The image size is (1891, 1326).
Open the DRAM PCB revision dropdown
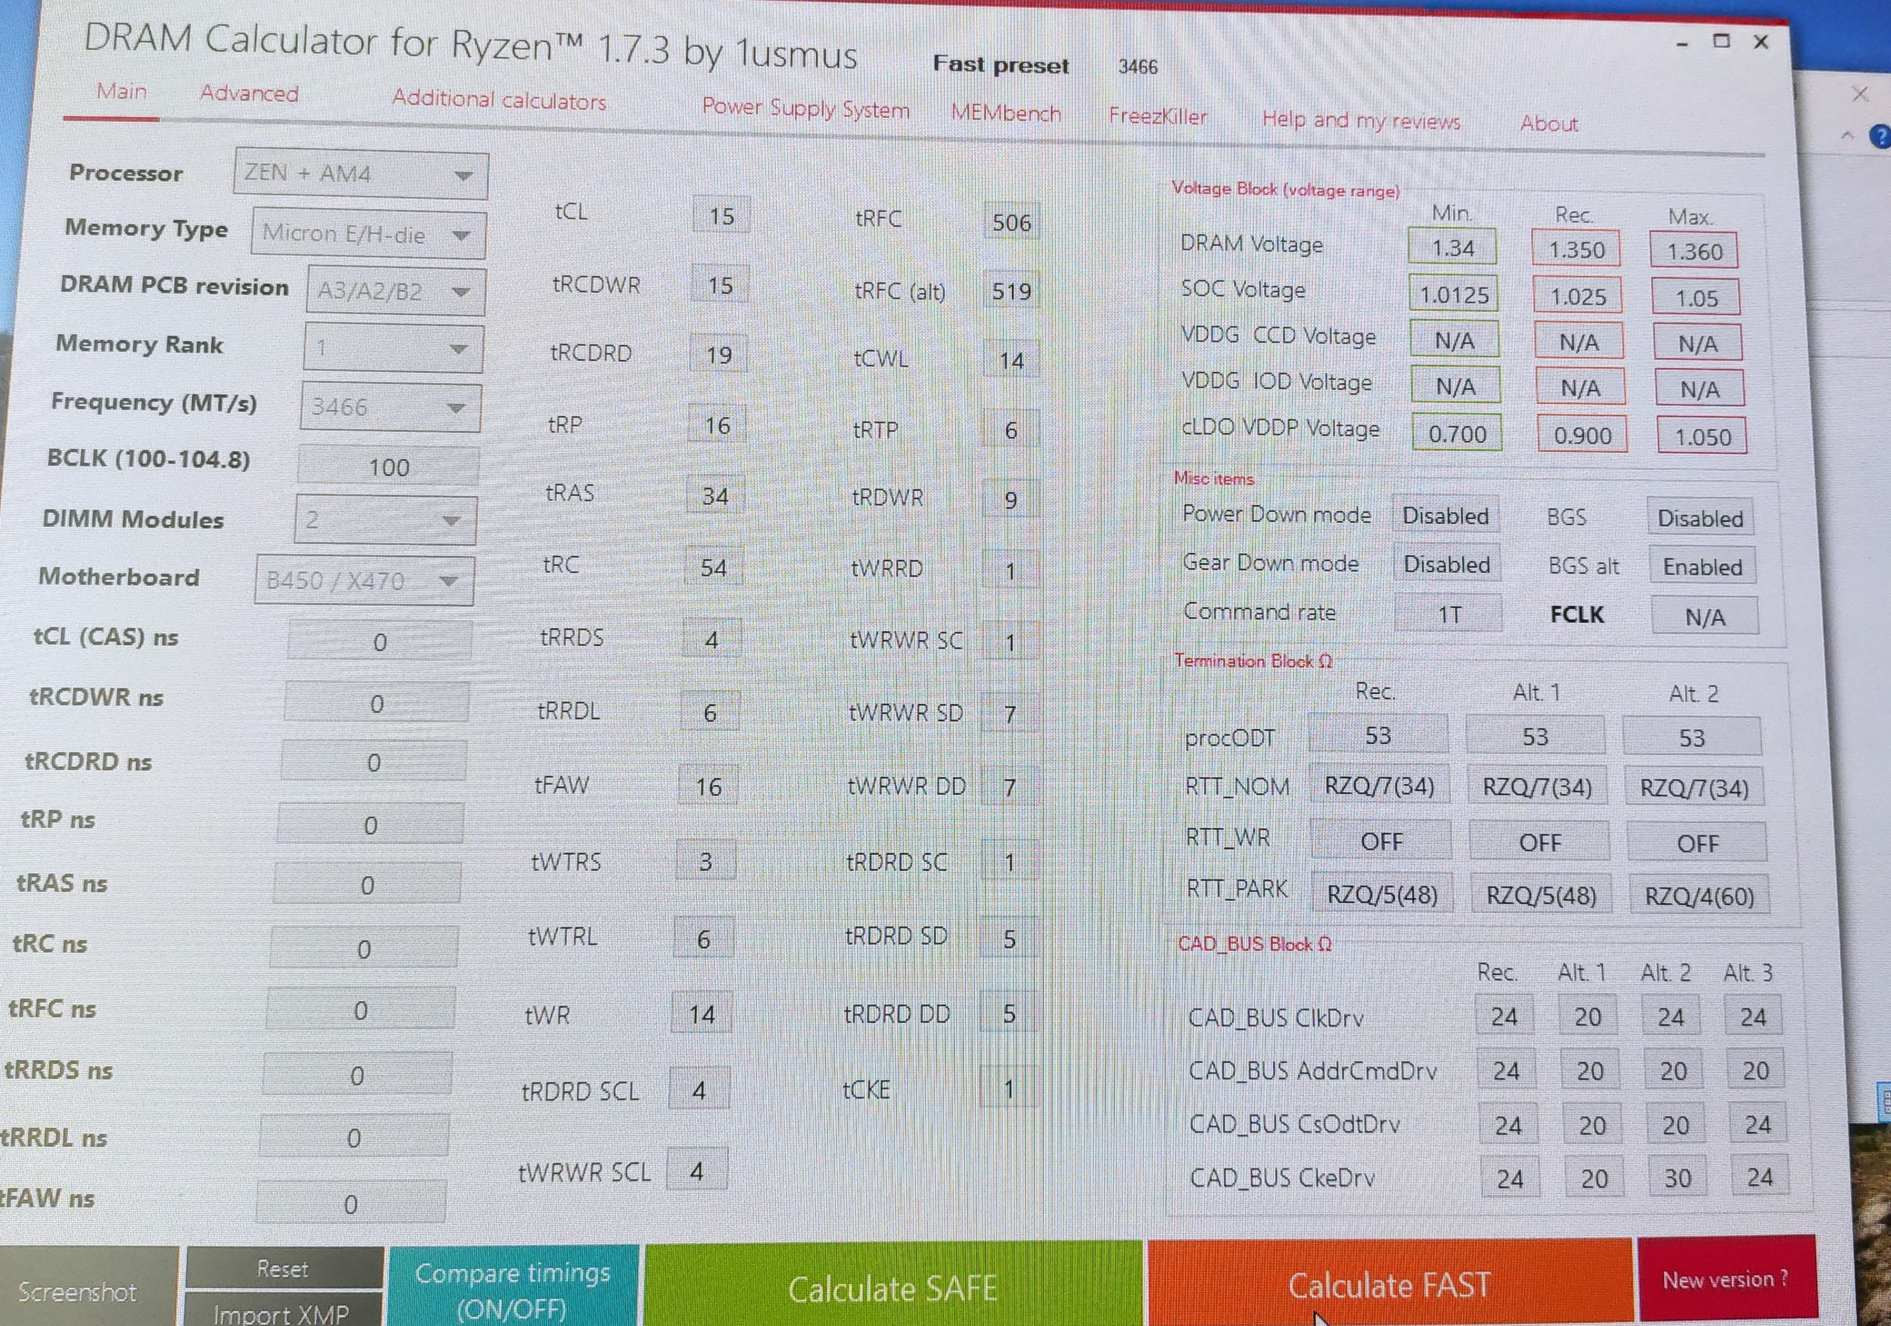click(x=395, y=291)
